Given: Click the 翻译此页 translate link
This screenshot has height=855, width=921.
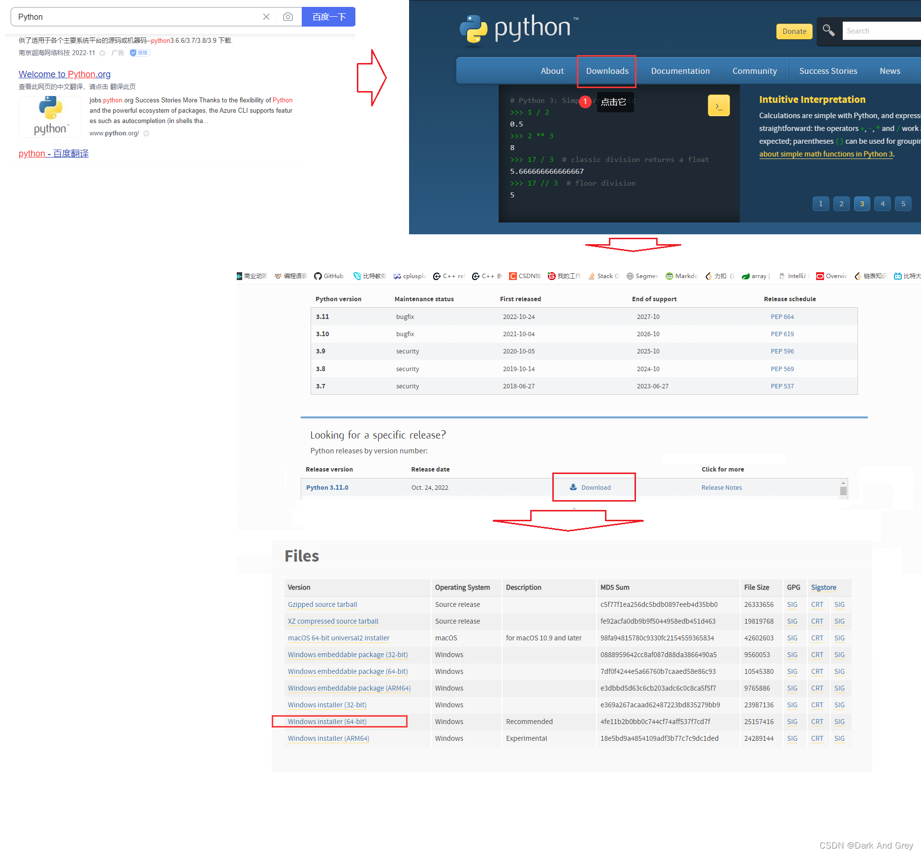Looking at the screenshot, I should 123,87.
